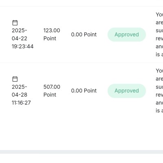
Task: Select the Approved badge in the 507.00 Point row
Action: click(x=127, y=91)
